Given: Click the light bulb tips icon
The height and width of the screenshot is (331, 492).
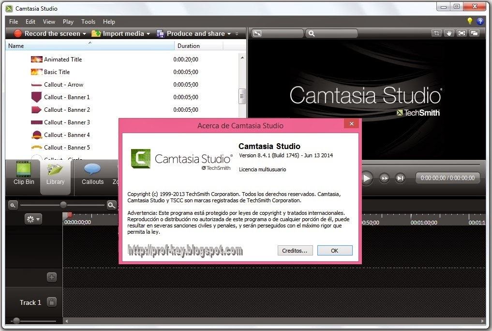Looking at the screenshot, I should [470, 21].
